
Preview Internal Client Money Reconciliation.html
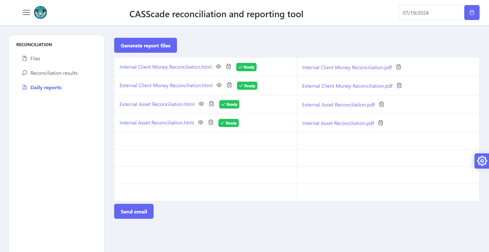point(218,67)
